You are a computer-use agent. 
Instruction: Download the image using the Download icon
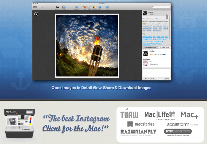tap(94, 7)
